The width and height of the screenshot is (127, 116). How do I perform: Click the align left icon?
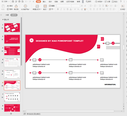91,9
